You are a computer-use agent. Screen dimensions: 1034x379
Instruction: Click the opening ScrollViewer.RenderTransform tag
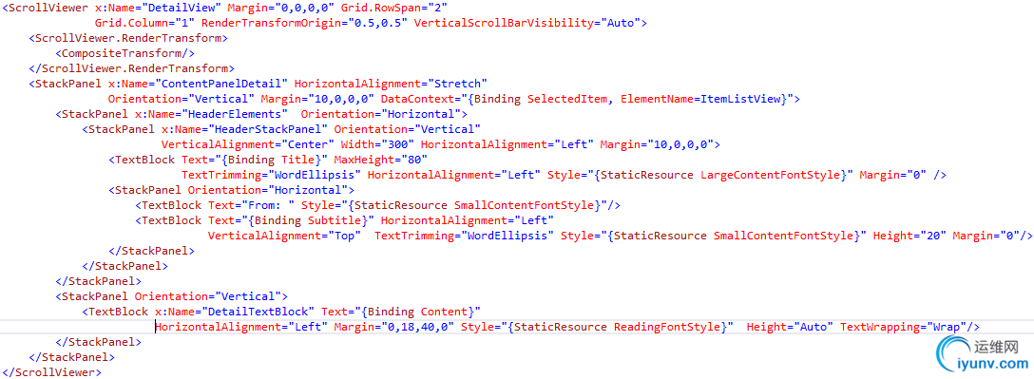128,38
